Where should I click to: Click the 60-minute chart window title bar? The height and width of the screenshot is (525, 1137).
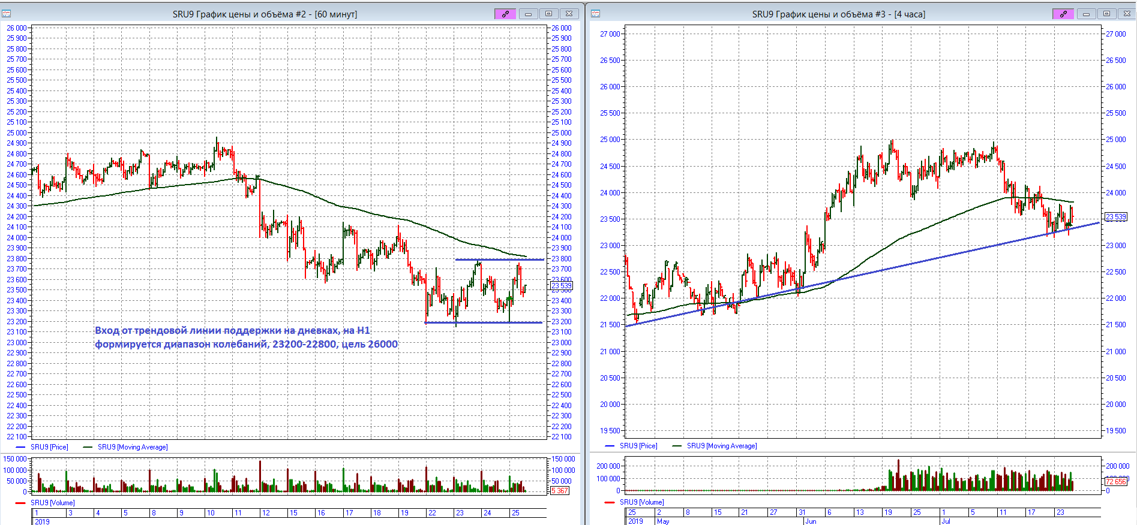(x=265, y=14)
